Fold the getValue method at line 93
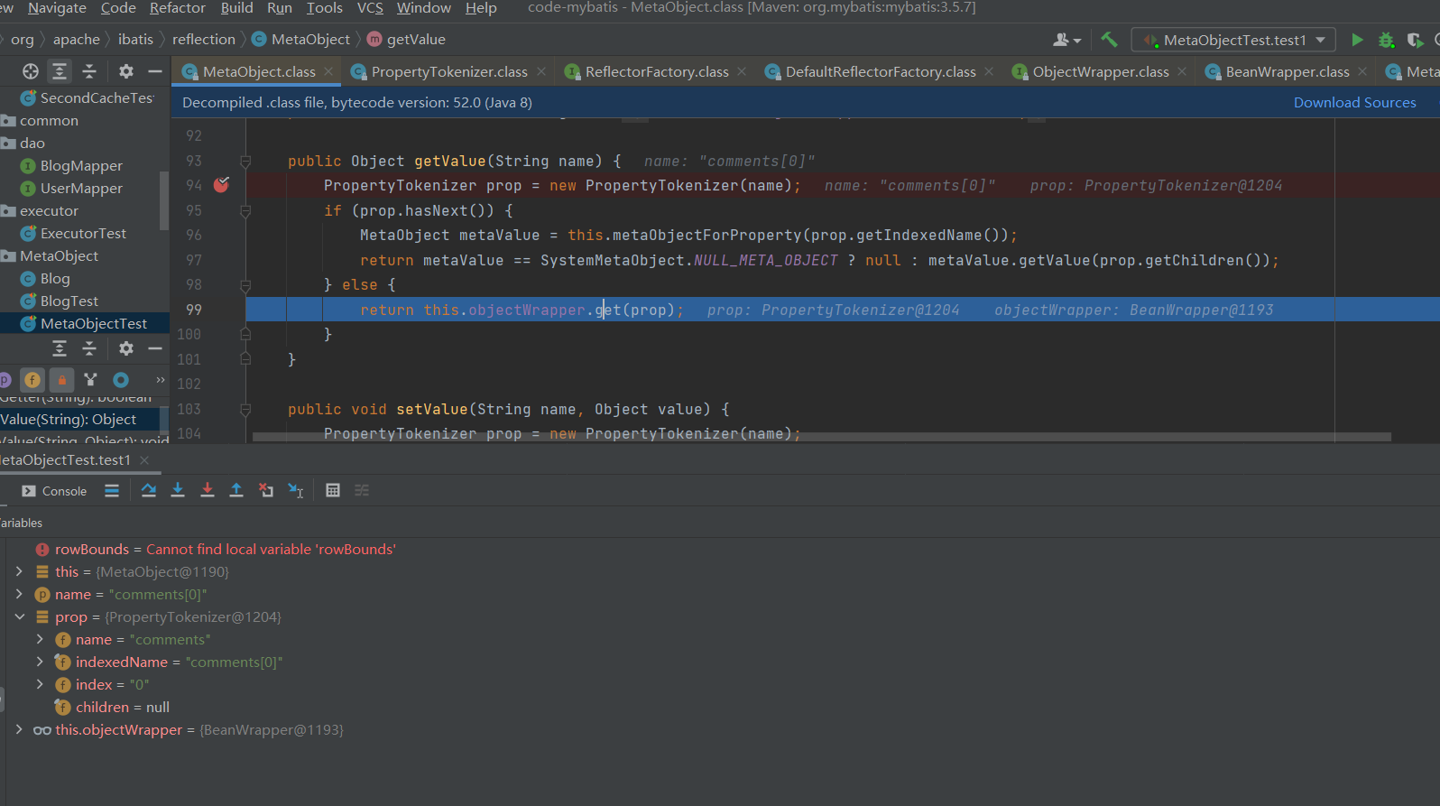Image resolution: width=1440 pixels, height=806 pixels. click(x=245, y=161)
